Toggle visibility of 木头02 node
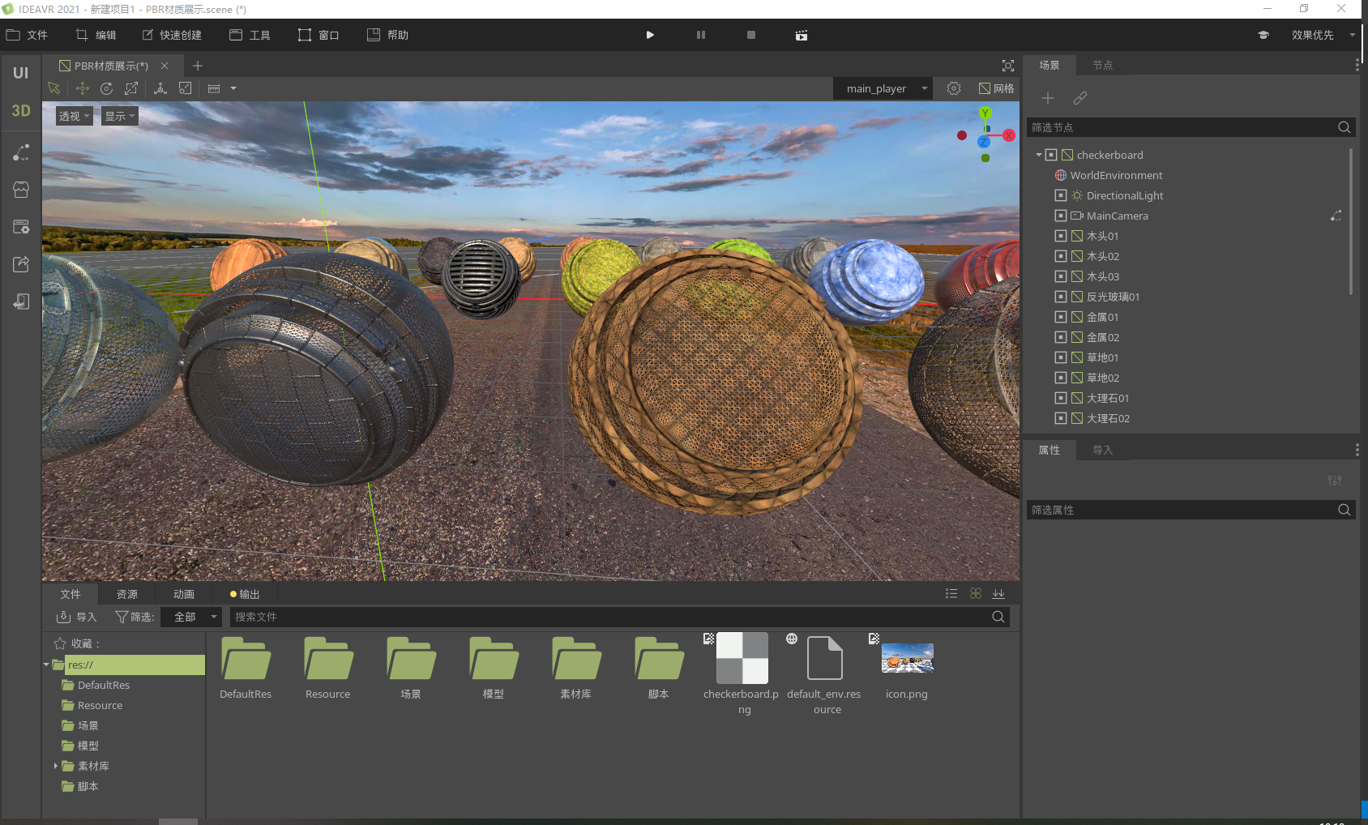 (1060, 256)
